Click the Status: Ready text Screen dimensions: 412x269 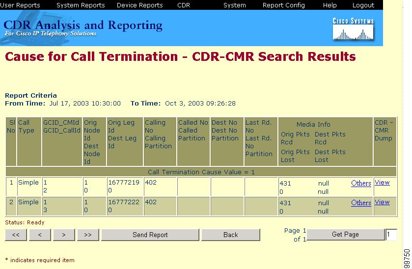pyautogui.click(x=25, y=222)
